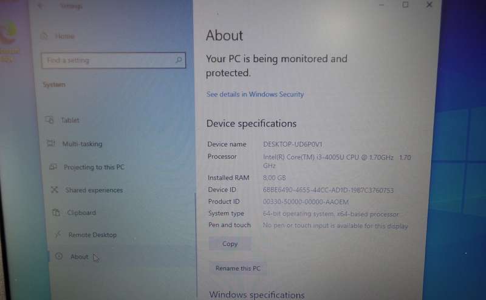Minimize the Settings window
The width and height of the screenshot is (486, 300).
[x=382, y=5]
